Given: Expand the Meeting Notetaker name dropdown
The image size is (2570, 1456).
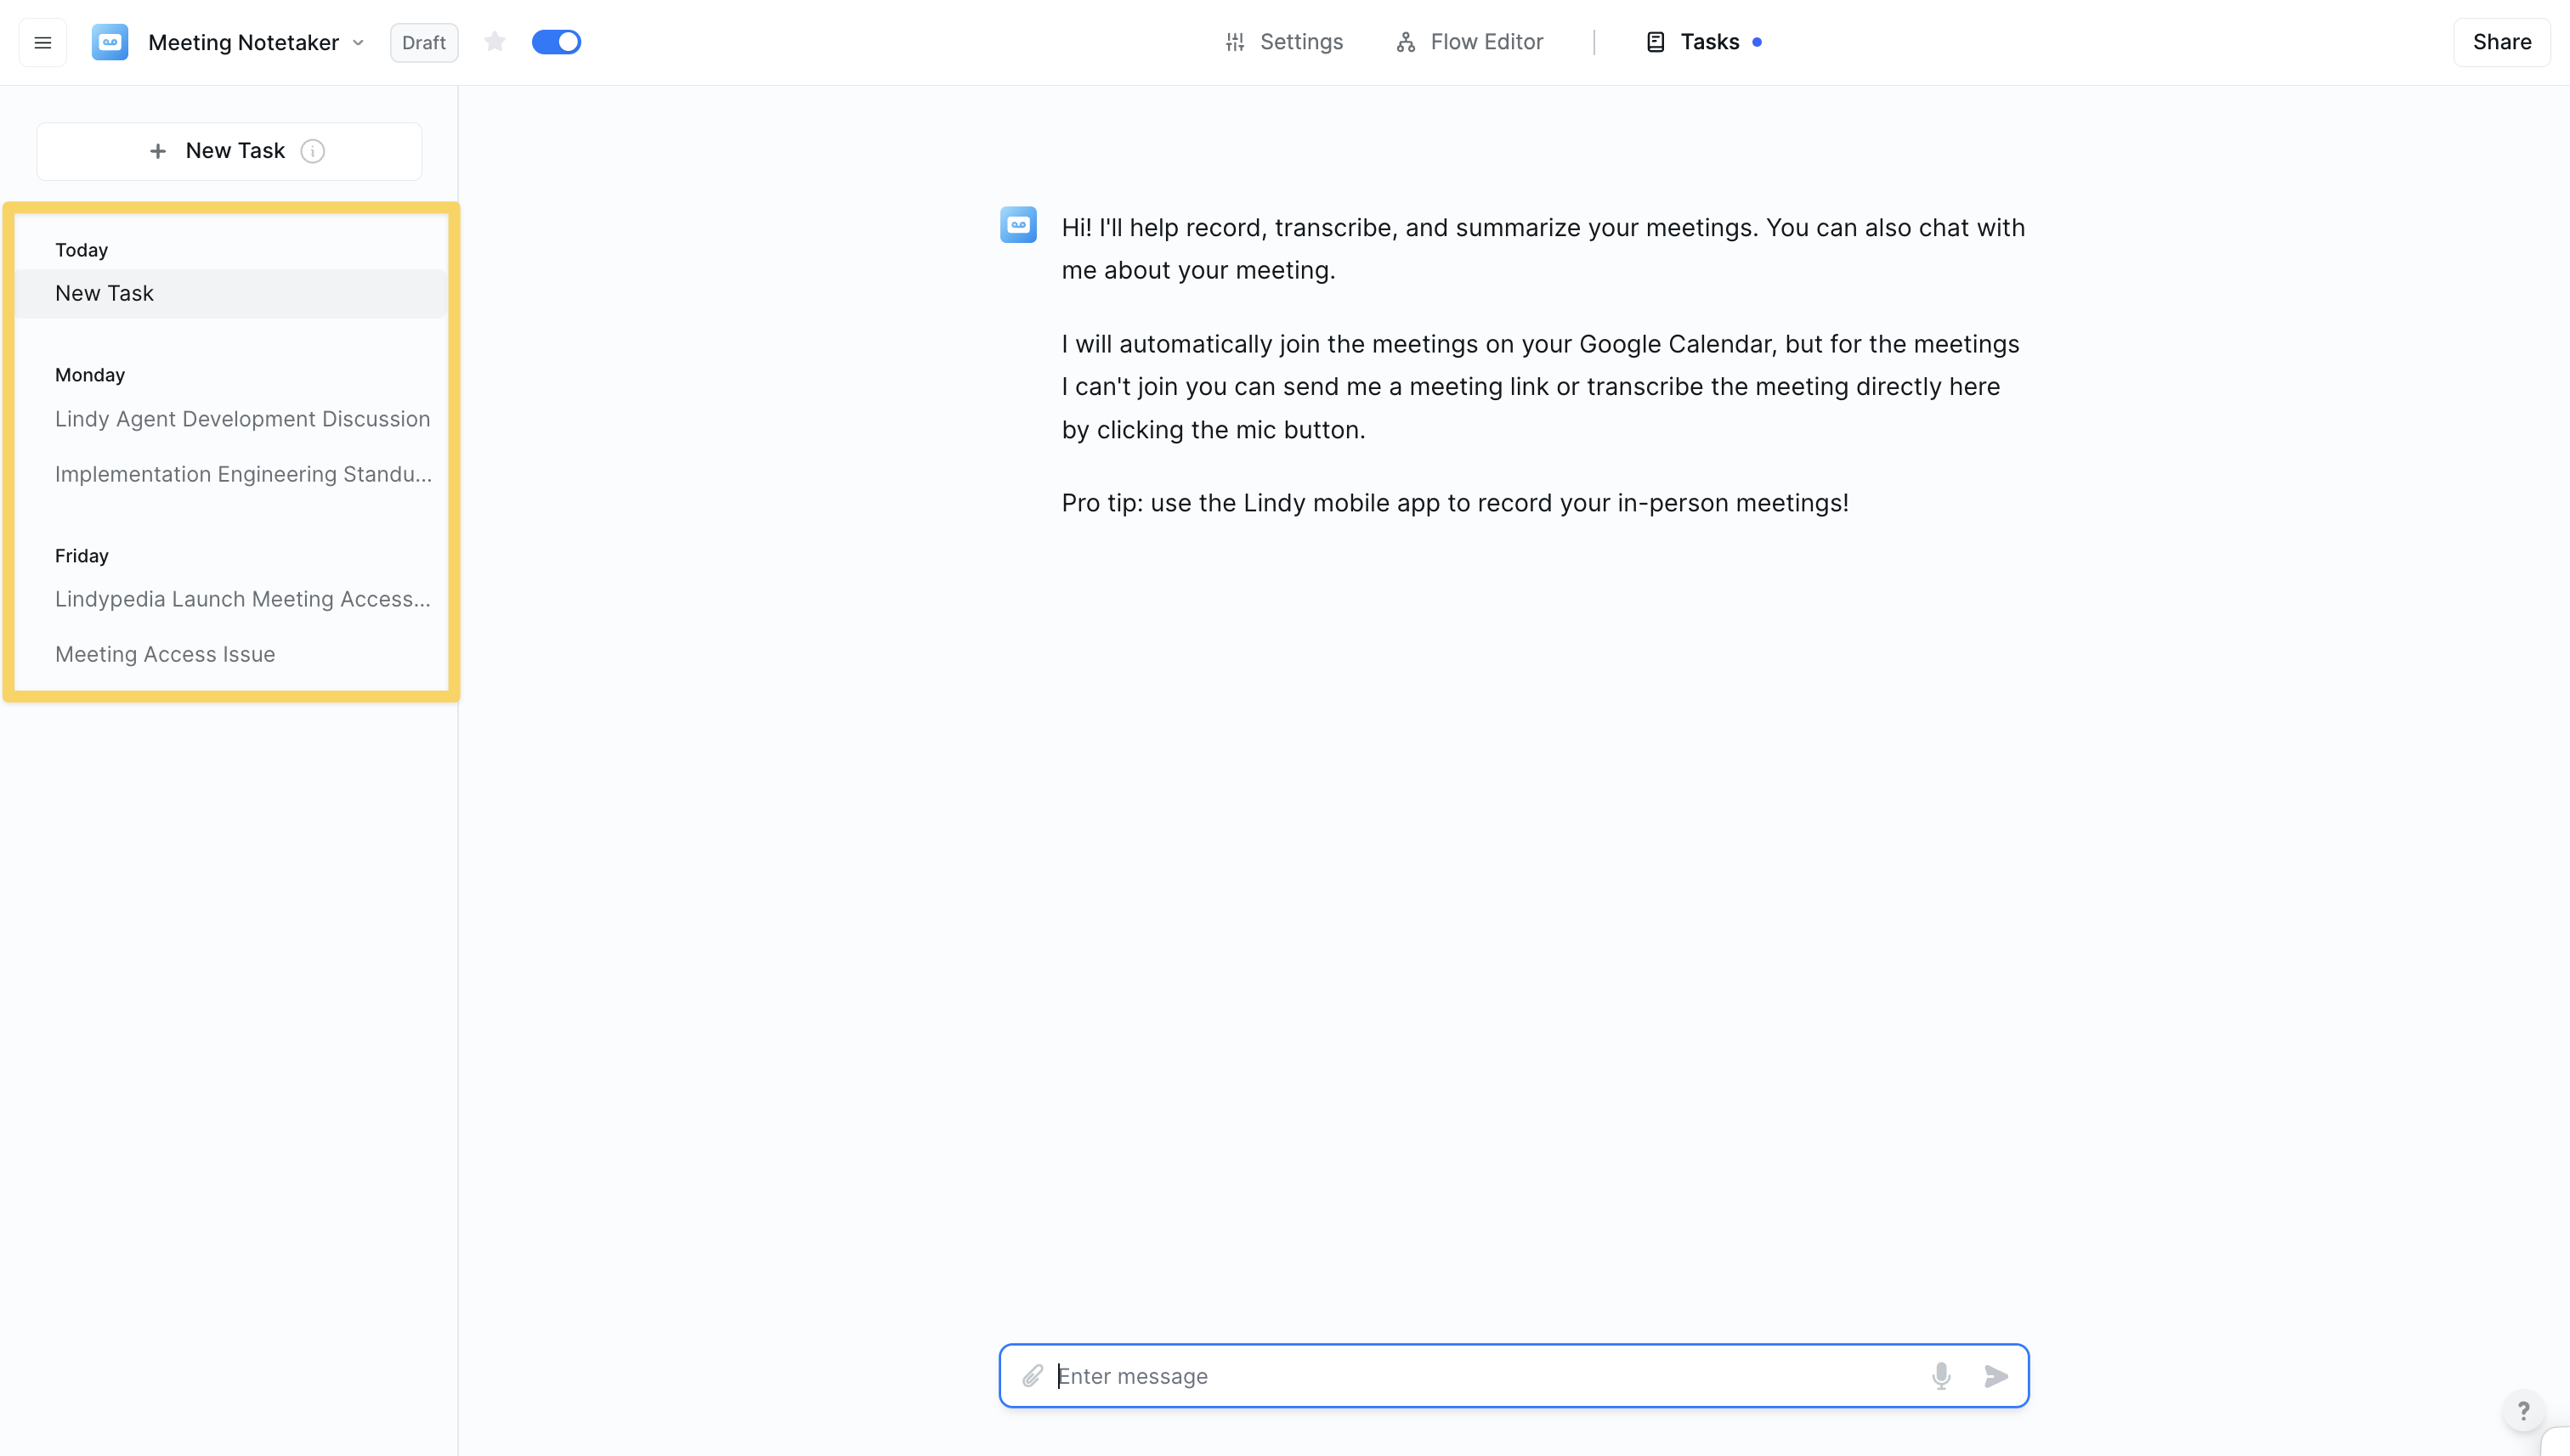Looking at the screenshot, I should tap(358, 43).
